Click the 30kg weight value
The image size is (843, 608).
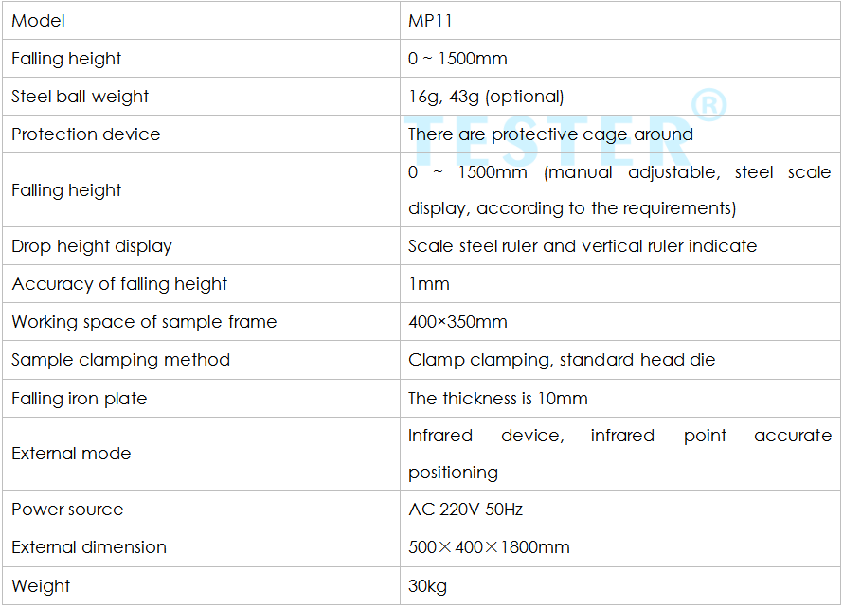pos(427,586)
